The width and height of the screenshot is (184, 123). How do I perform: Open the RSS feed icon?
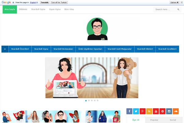[149, 111]
